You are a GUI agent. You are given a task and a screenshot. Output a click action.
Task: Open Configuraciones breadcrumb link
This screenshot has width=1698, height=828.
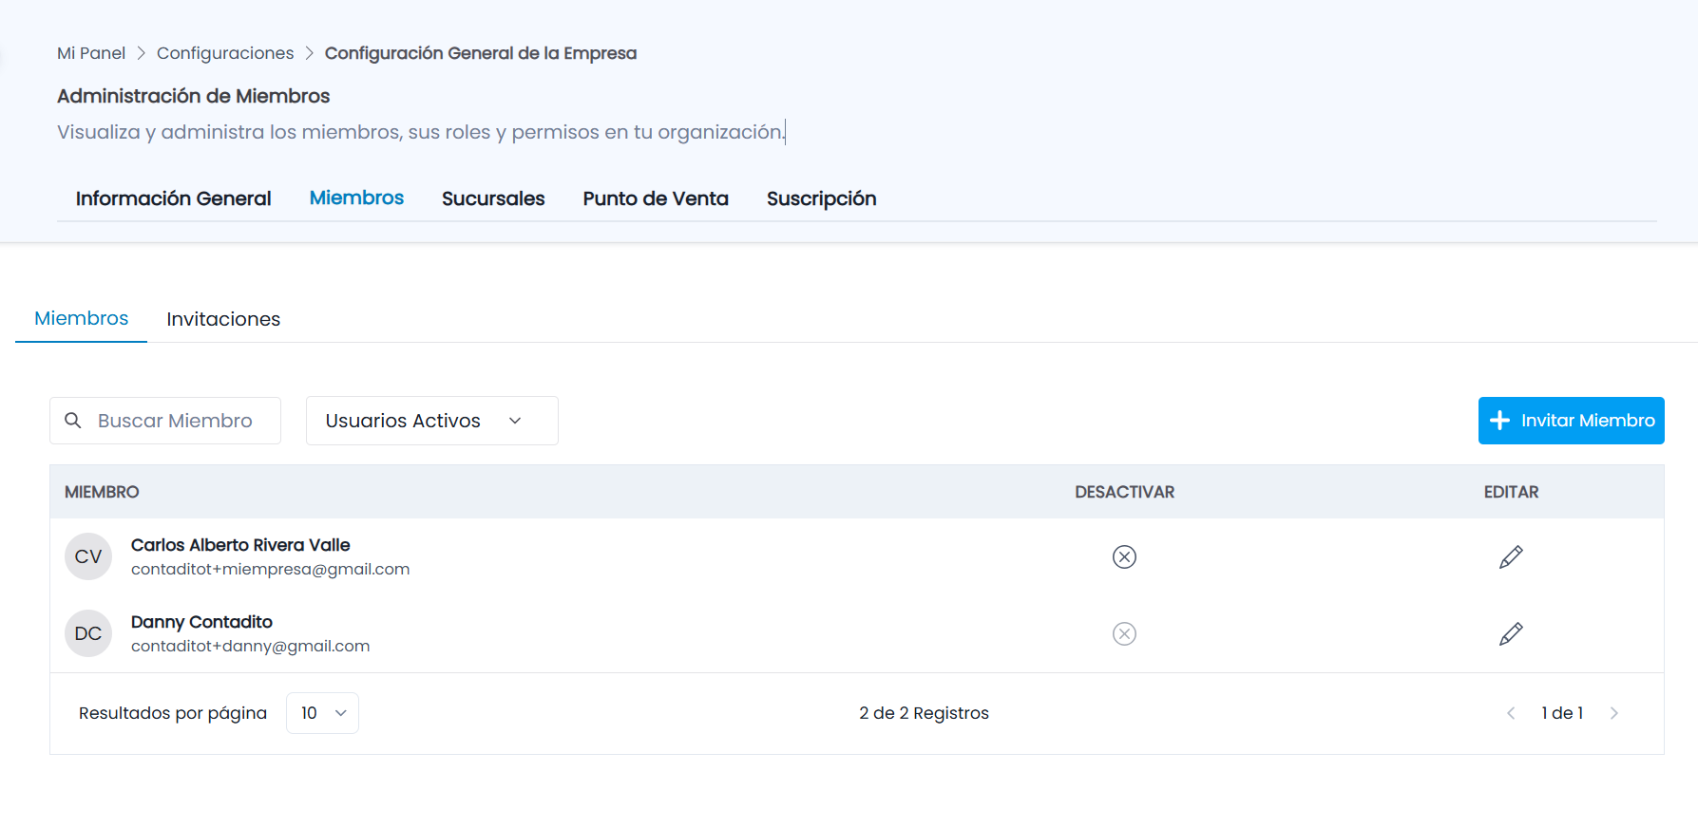[x=225, y=53]
